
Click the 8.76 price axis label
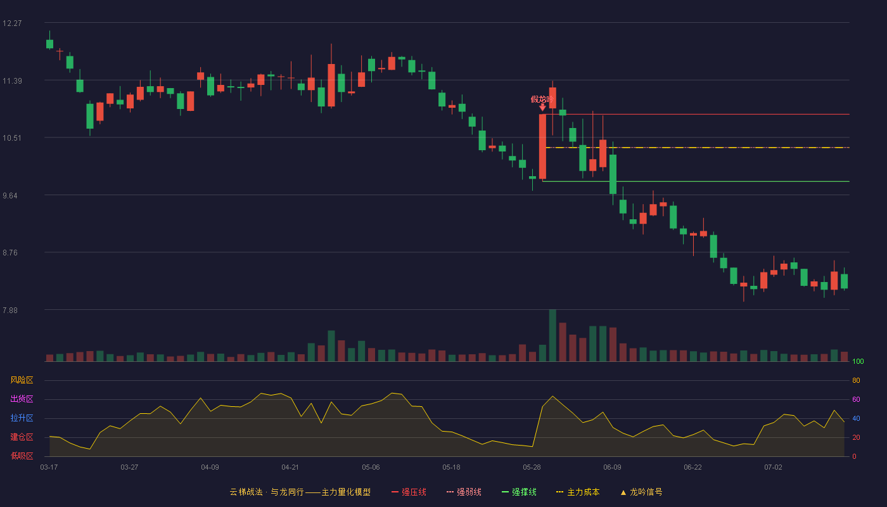tap(10, 253)
